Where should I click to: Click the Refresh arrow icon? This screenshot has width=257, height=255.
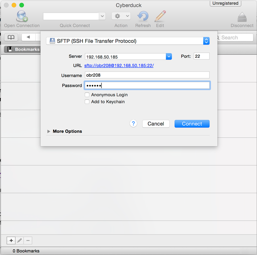tap(143, 16)
